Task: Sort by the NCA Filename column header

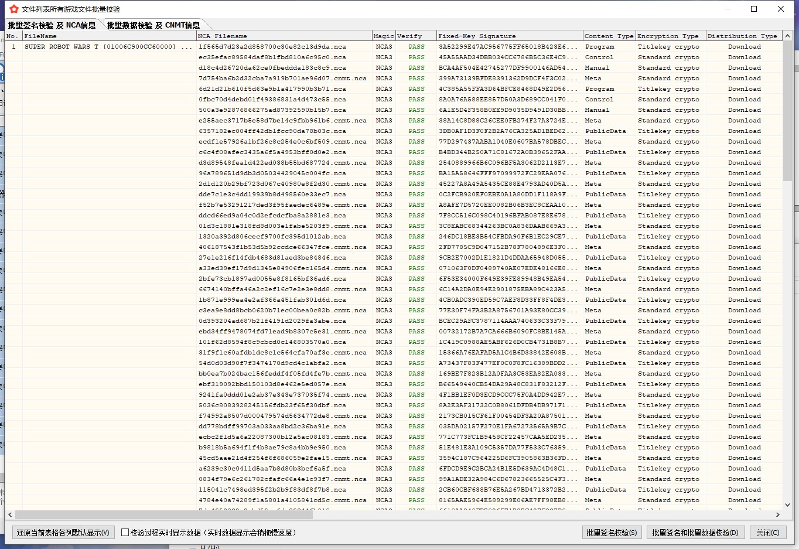Action: (x=284, y=36)
